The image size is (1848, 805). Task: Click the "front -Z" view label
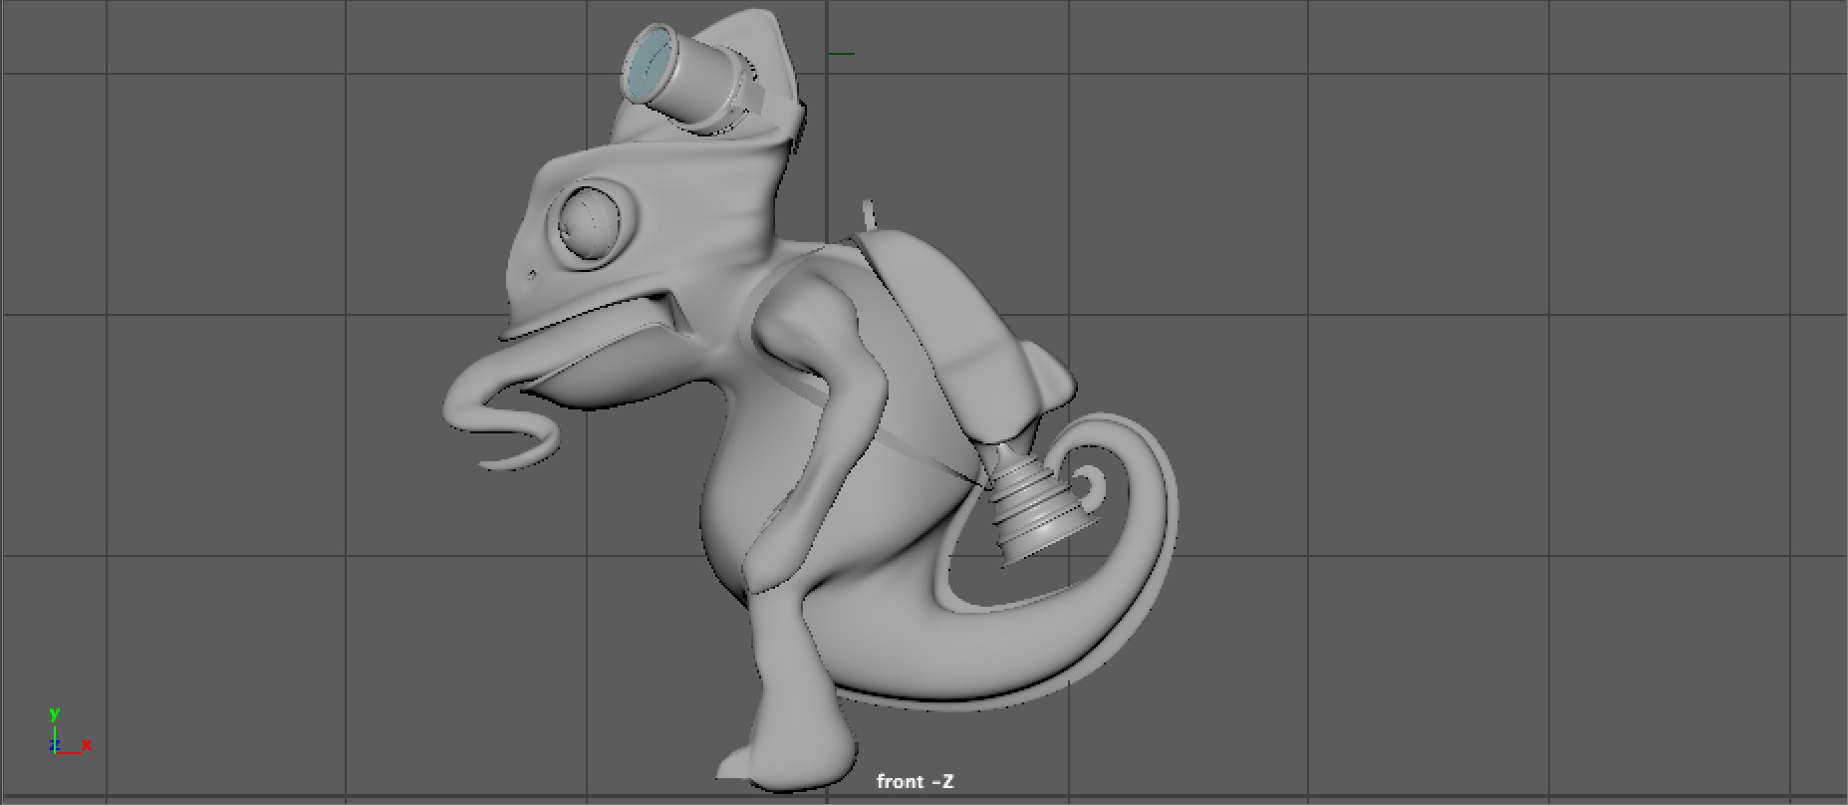pyautogui.click(x=915, y=782)
